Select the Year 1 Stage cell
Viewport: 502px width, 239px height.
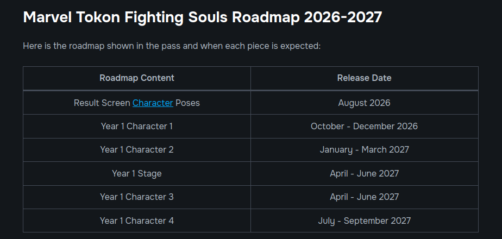point(137,173)
